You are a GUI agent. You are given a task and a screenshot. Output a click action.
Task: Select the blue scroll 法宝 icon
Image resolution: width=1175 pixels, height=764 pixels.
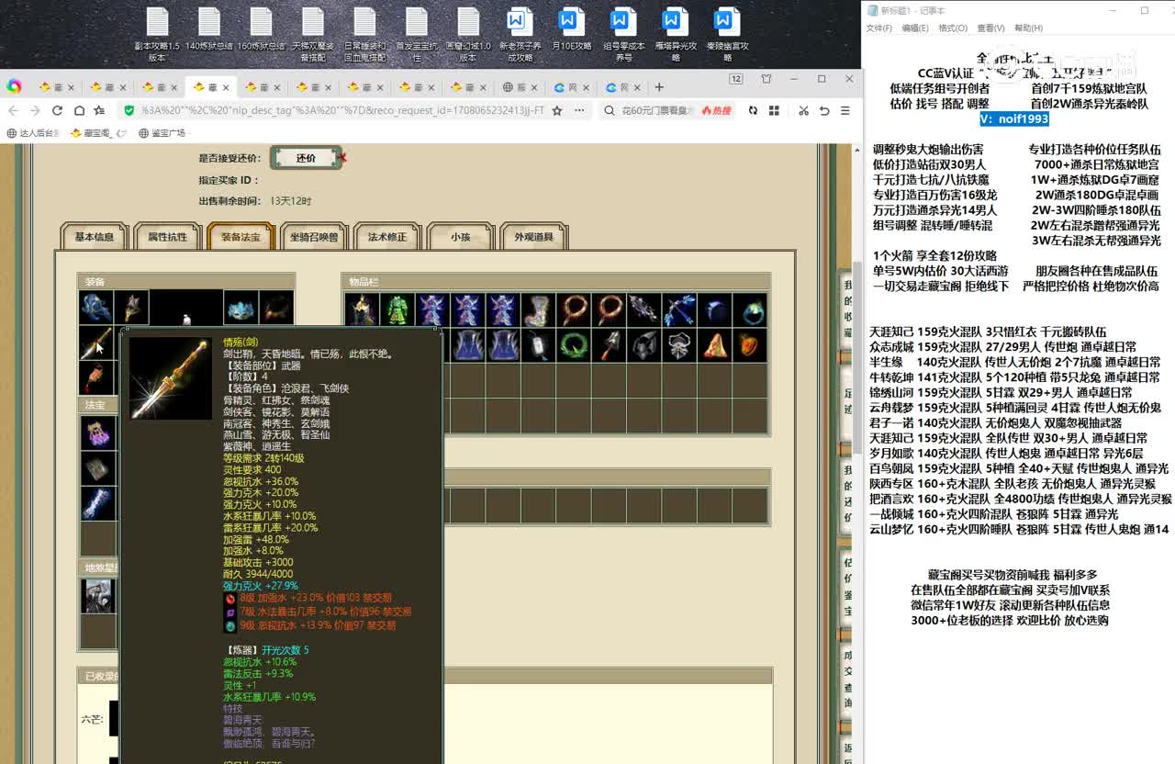pos(98,503)
